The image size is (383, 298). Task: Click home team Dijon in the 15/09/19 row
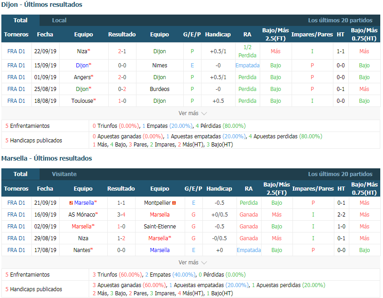82,66
